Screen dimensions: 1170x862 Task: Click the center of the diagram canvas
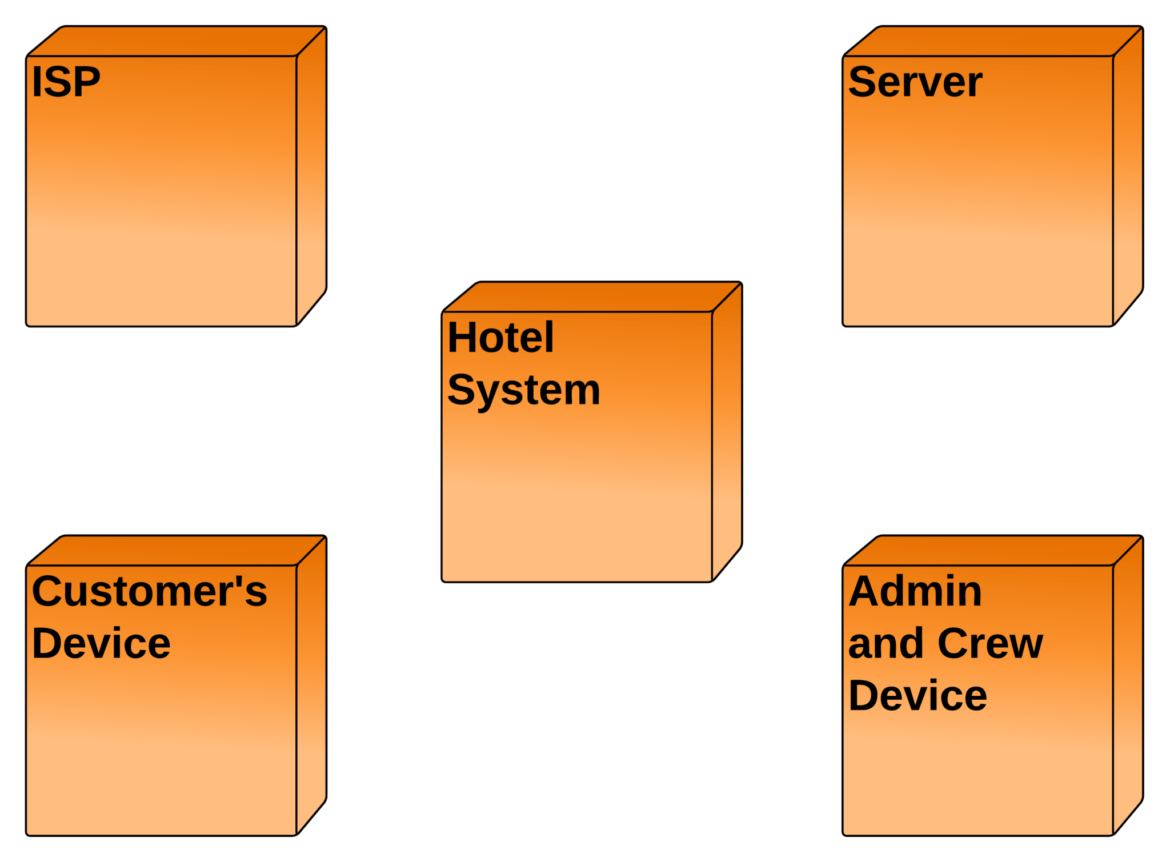point(585,431)
